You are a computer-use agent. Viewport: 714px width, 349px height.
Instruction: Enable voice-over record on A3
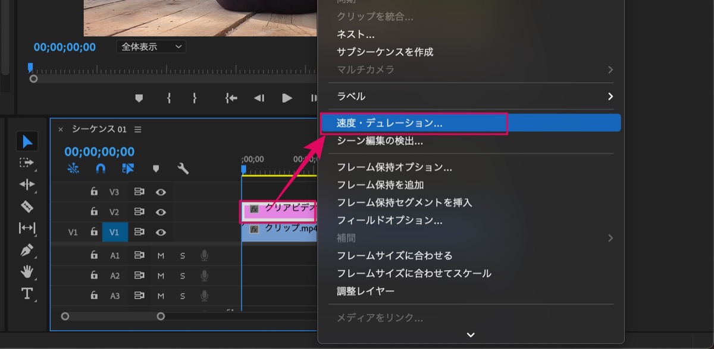tap(205, 296)
